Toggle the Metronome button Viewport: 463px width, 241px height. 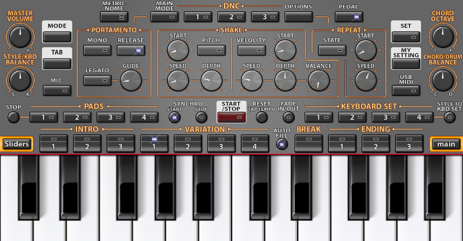tap(114, 17)
